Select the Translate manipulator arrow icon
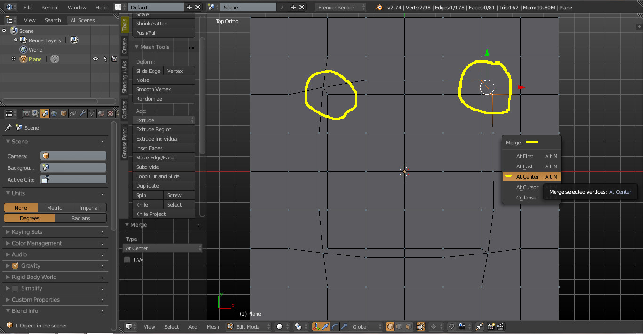Image resolution: width=643 pixels, height=334 pixels. (x=325, y=326)
